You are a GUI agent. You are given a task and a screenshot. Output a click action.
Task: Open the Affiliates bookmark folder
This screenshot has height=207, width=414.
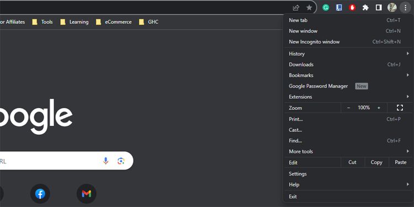(x=12, y=22)
